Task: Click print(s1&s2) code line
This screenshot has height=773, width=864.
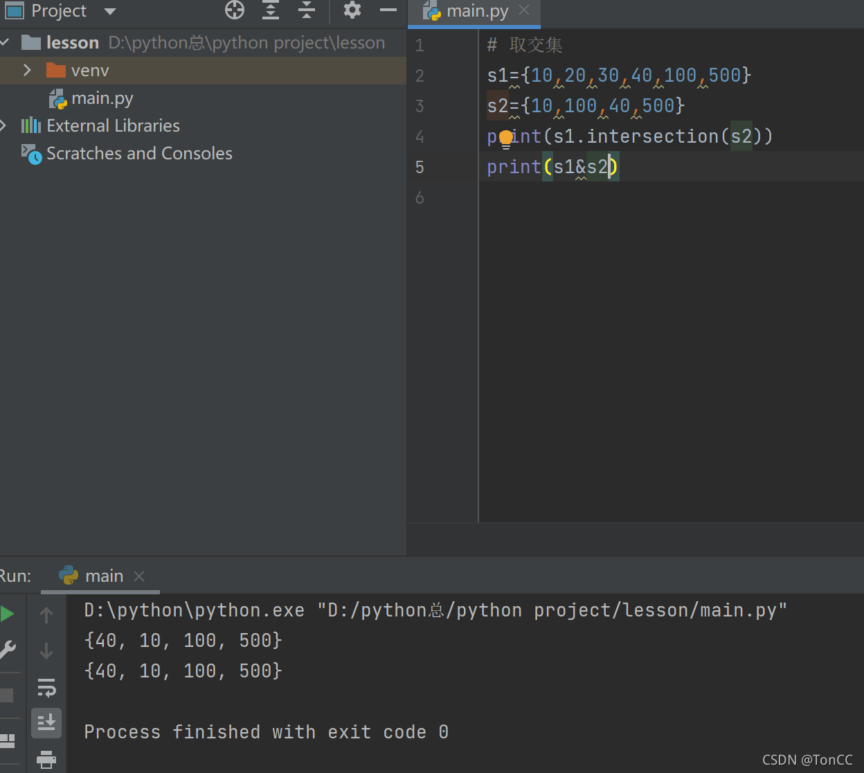Action: pos(552,167)
